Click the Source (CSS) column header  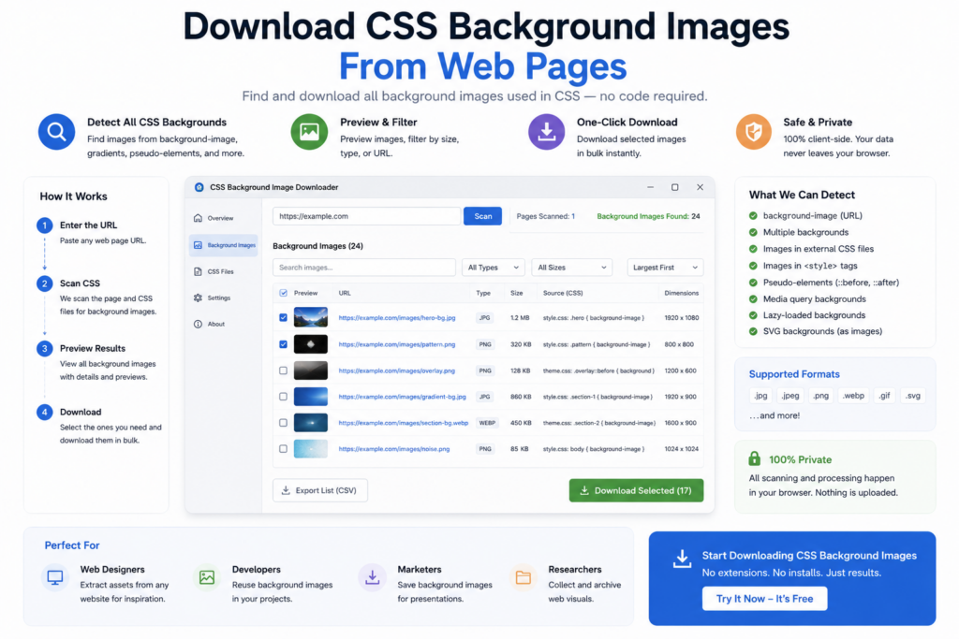(x=563, y=293)
